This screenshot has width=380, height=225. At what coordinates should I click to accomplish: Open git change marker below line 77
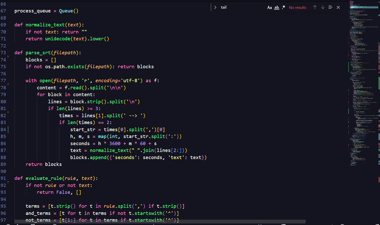(8, 84)
